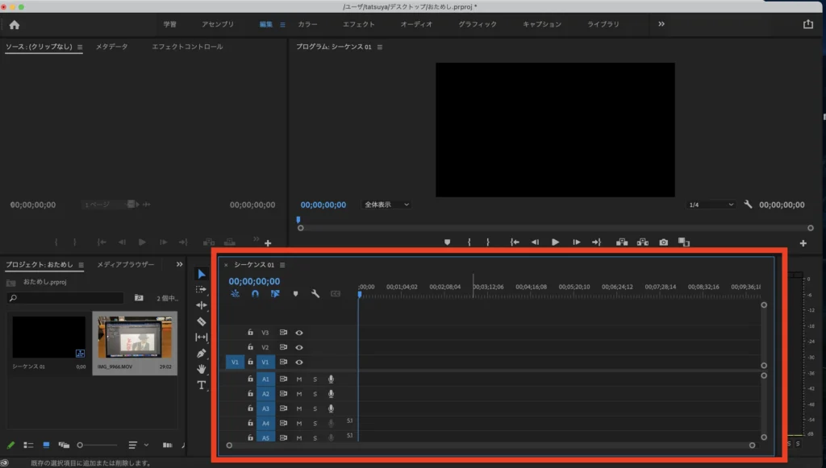
Task: Hide the V2 track output with eye icon
Action: (x=299, y=347)
